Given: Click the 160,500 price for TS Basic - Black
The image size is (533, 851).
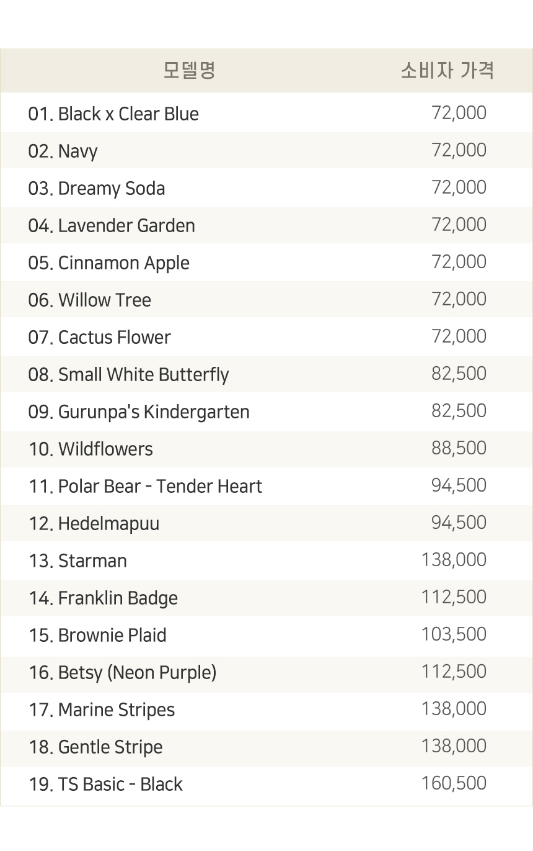Looking at the screenshot, I should pos(454,783).
